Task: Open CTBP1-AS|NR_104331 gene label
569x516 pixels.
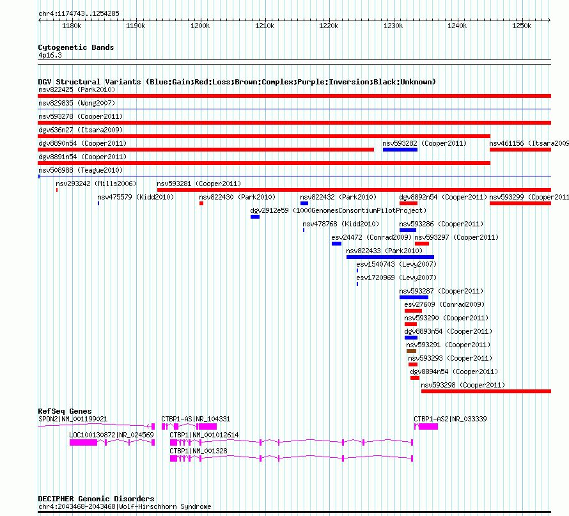Action: click(196, 419)
